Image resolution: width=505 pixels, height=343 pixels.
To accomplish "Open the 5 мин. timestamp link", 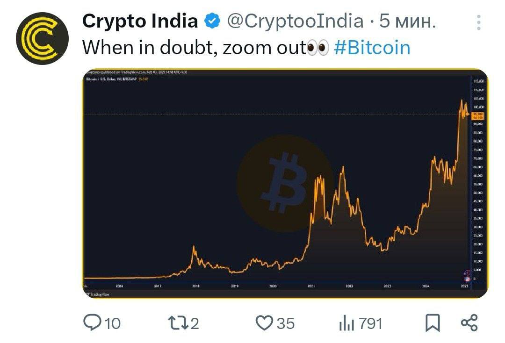I will [x=407, y=21].
